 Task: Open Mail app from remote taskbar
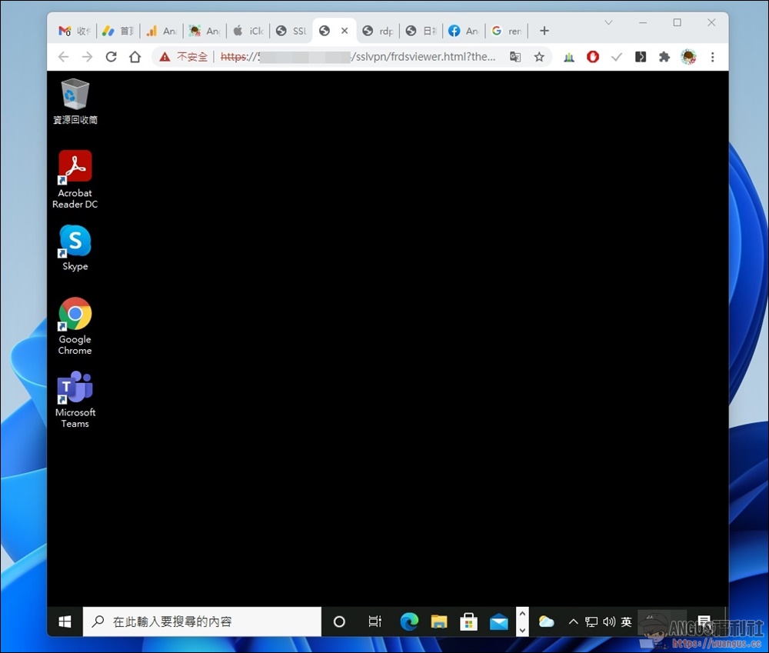[x=499, y=622]
